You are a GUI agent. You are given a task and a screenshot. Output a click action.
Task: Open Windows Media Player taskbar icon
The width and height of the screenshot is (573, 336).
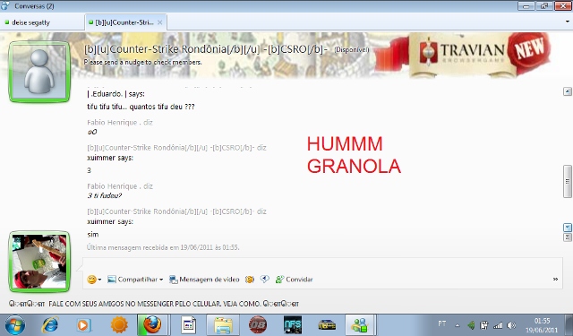tap(83, 325)
